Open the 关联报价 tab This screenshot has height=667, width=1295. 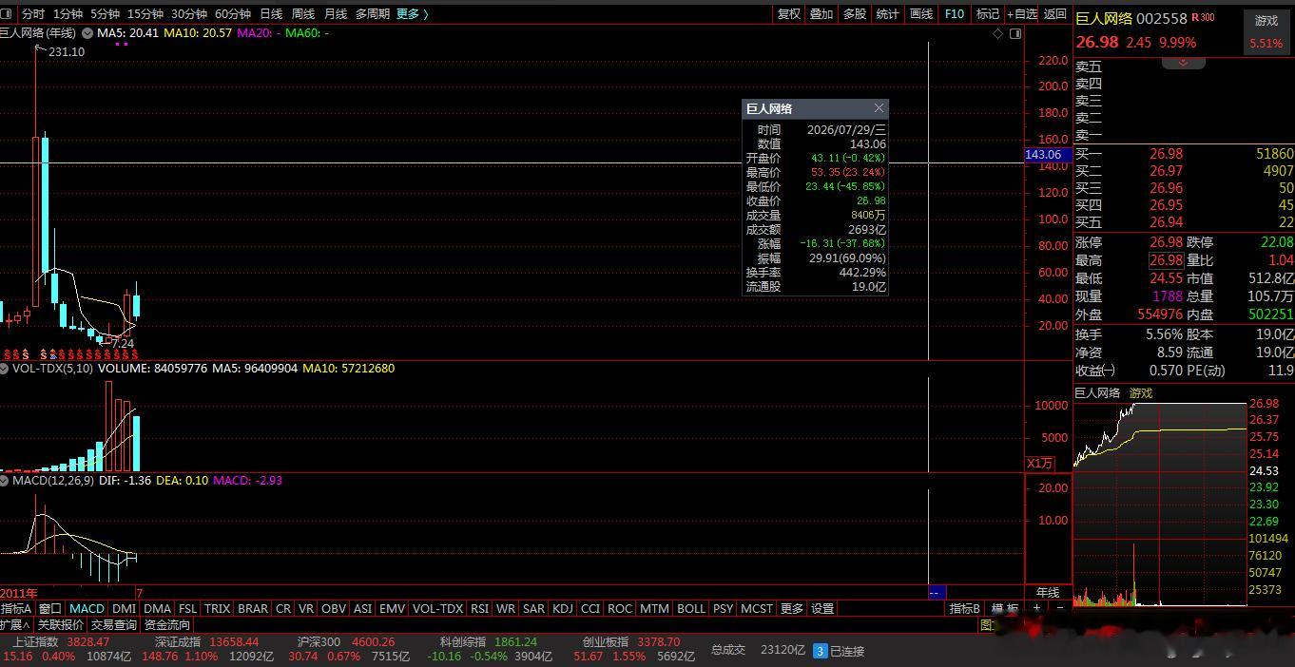pos(61,625)
